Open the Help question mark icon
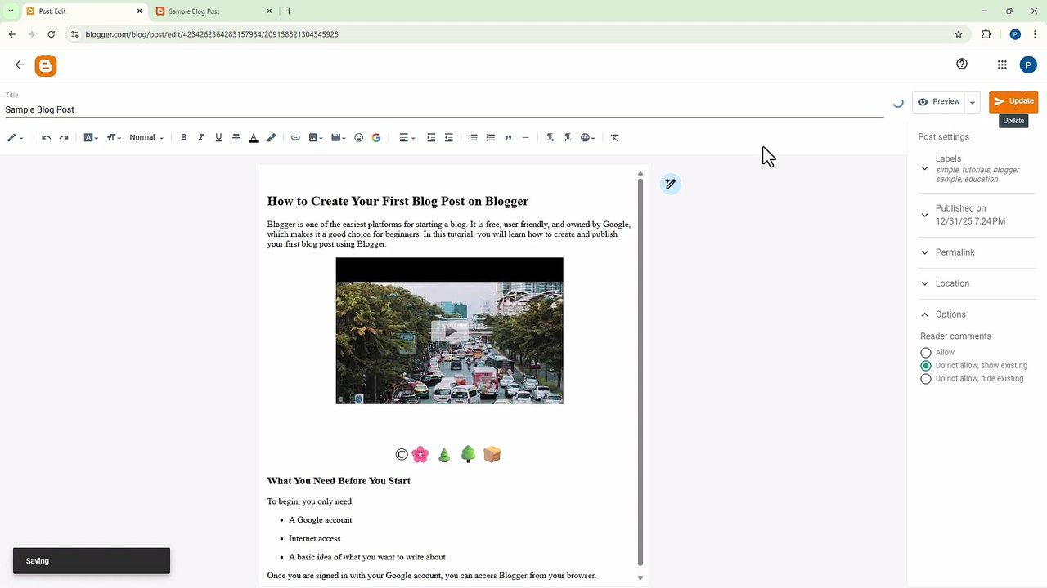This screenshot has height=588, width=1047. click(962, 65)
